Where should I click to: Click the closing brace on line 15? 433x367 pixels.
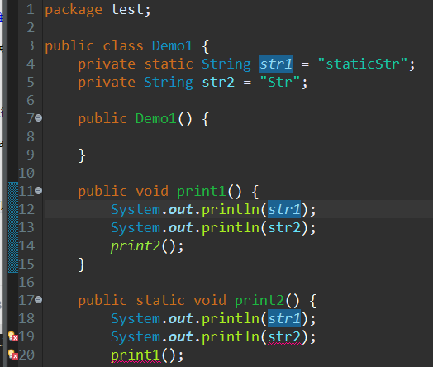point(82,265)
